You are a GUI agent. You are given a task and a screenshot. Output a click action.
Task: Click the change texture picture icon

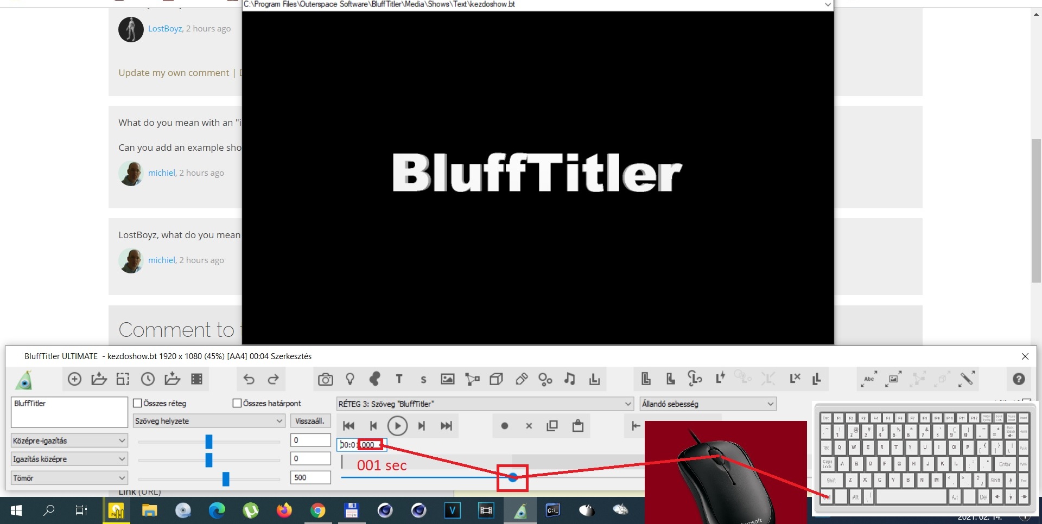click(x=893, y=379)
